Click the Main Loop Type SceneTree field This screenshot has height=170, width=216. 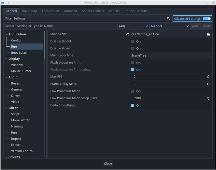171,55
